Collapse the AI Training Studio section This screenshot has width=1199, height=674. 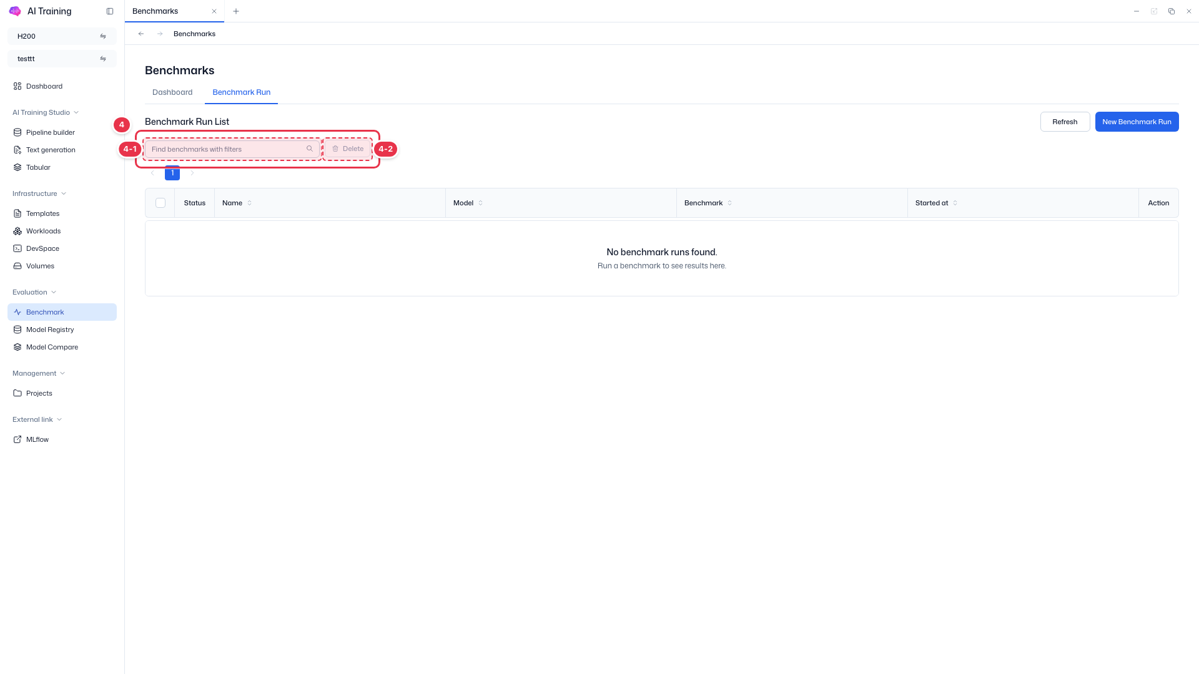click(46, 112)
